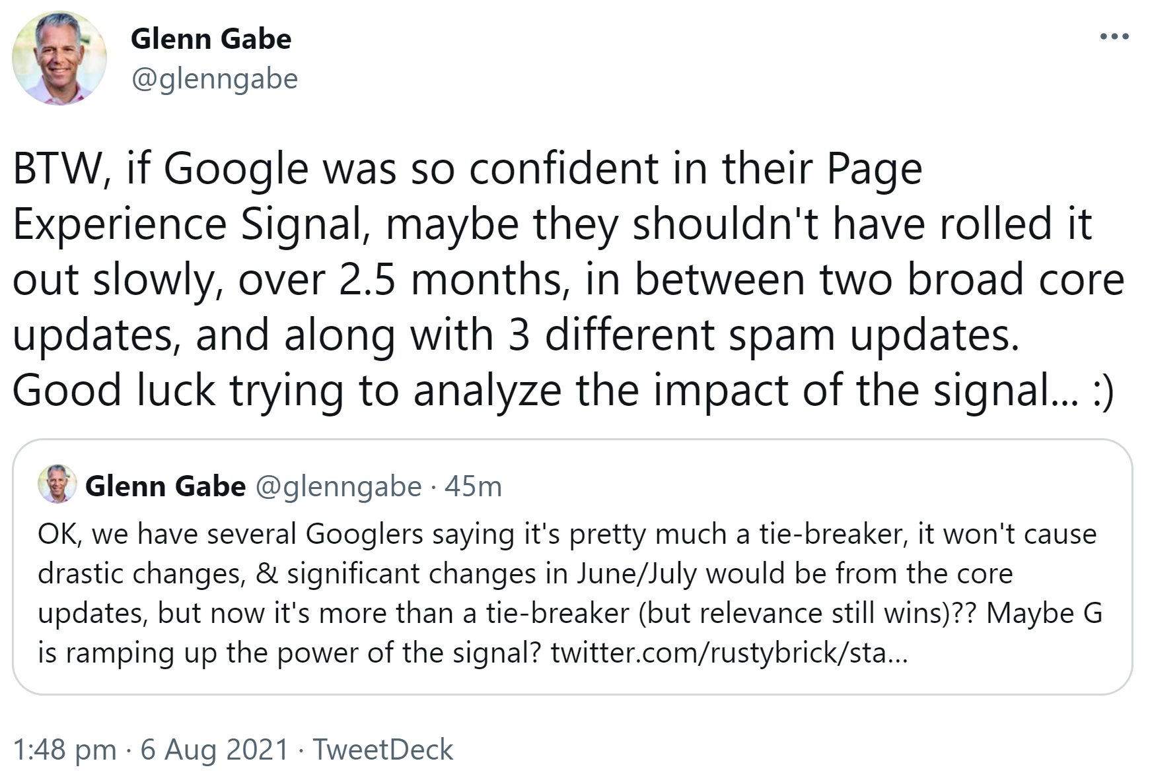Click the quoted tweet's small avatar

pos(57,487)
